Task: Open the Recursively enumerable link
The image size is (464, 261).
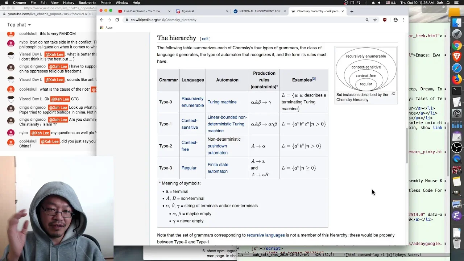Action: pyautogui.click(x=192, y=102)
